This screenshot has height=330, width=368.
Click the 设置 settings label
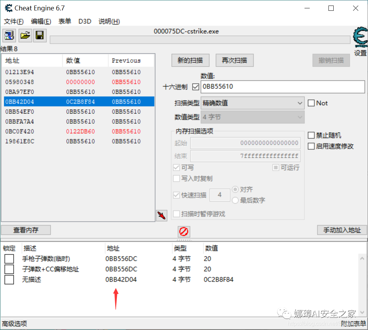pyautogui.click(x=360, y=53)
